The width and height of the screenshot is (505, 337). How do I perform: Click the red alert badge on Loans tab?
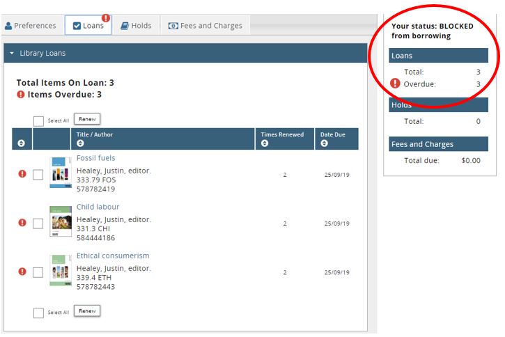point(106,18)
